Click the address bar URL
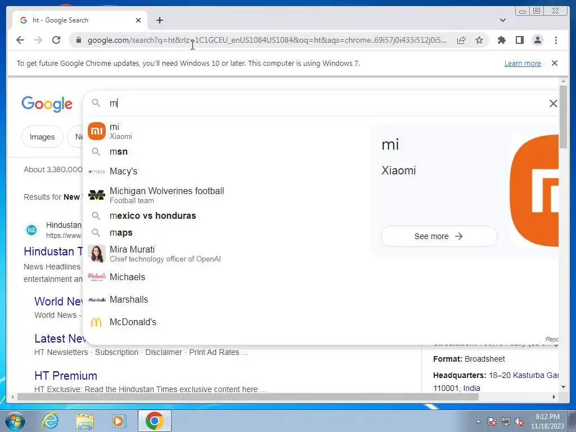Image resolution: width=576 pixels, height=432 pixels. [x=267, y=40]
